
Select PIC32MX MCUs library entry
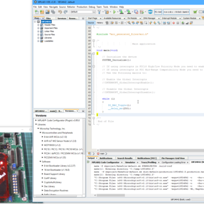point(55,157)
